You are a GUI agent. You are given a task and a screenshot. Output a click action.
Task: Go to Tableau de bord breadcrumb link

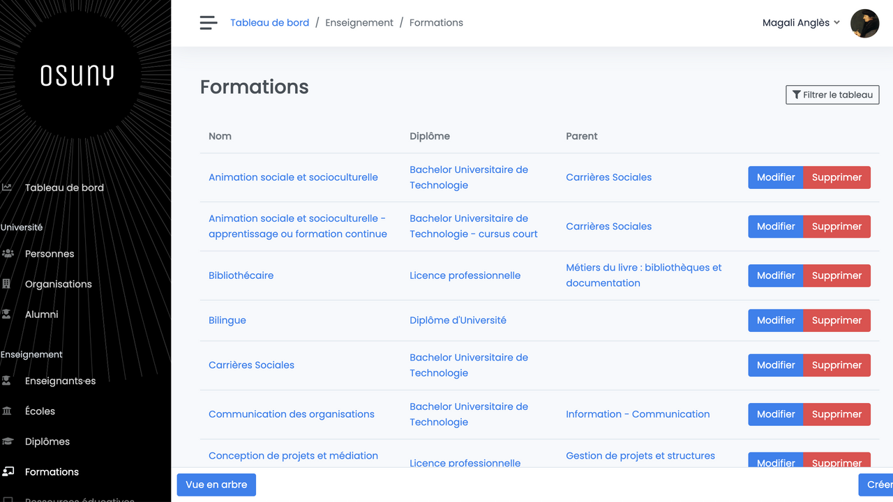point(269,23)
